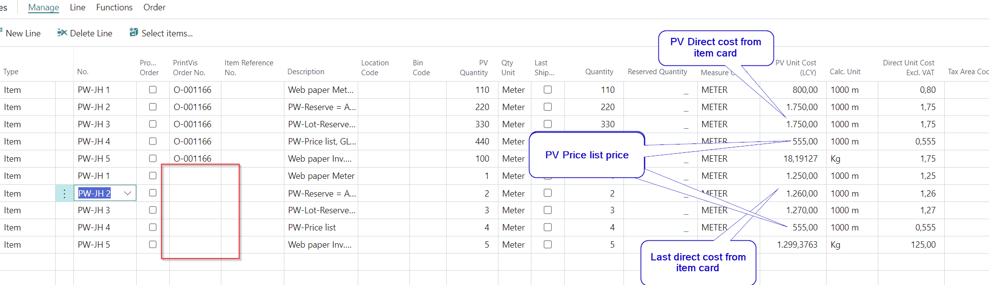The width and height of the screenshot is (989, 285).
Task: Click the PV Unit Cost value 1.250,00
Action: pos(802,176)
